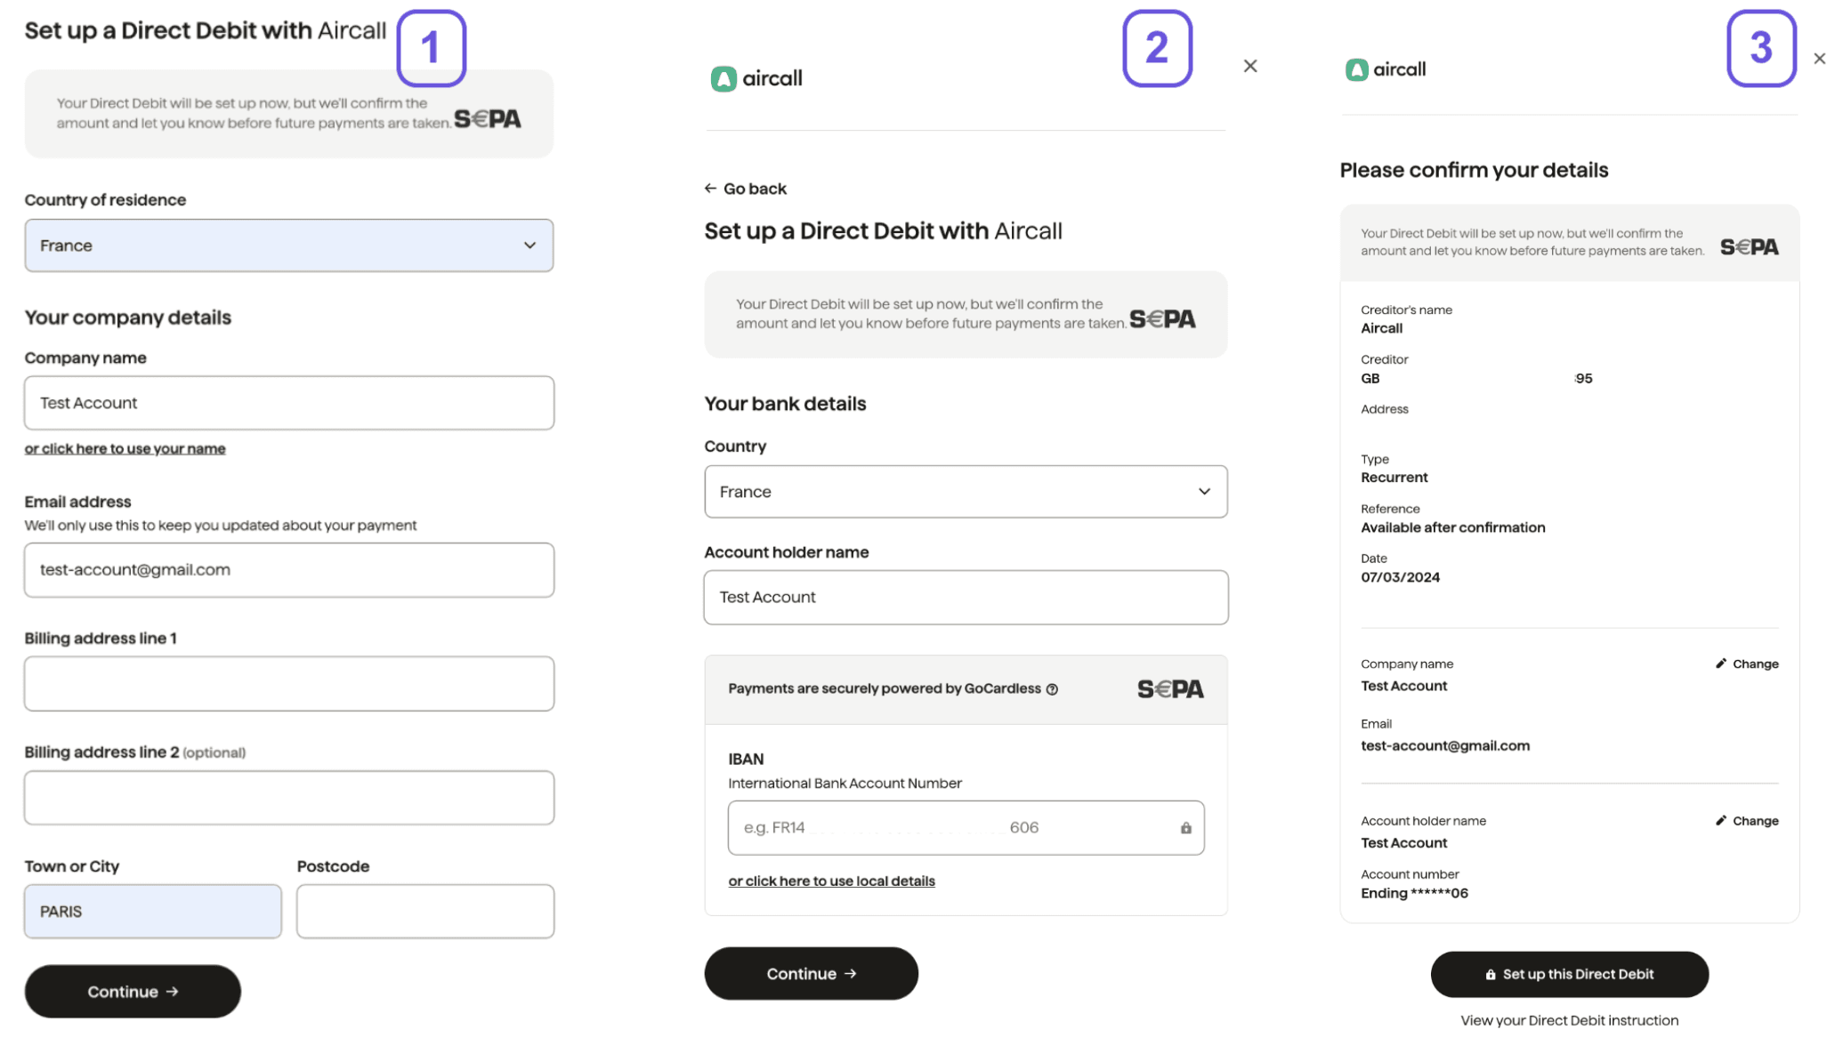Click the pencil icon next to Account holder name
Image resolution: width=1835 pixels, height=1046 pixels.
(x=1721, y=820)
